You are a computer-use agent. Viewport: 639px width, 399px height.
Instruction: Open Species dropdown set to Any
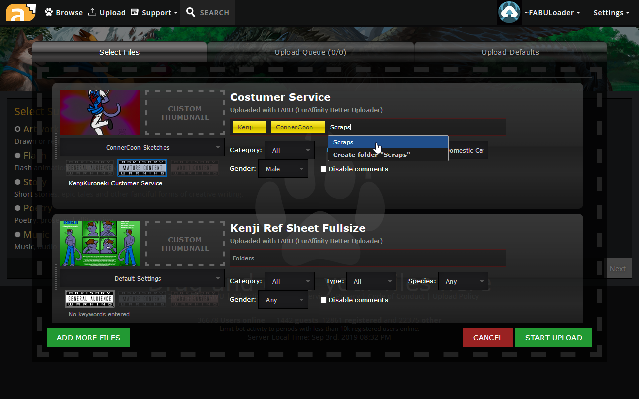pyautogui.click(x=463, y=281)
